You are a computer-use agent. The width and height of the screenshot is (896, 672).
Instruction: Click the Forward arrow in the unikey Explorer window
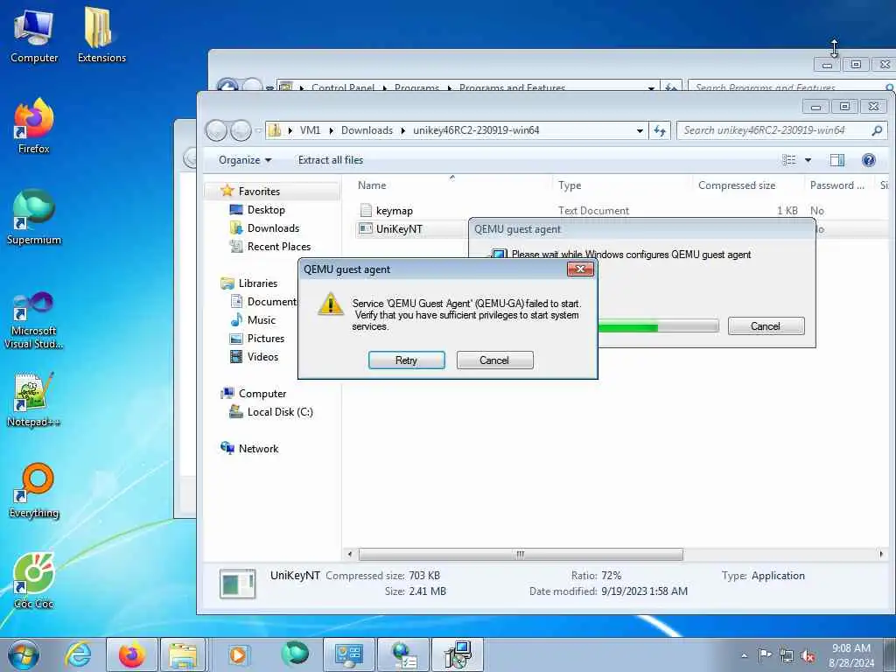coord(241,130)
